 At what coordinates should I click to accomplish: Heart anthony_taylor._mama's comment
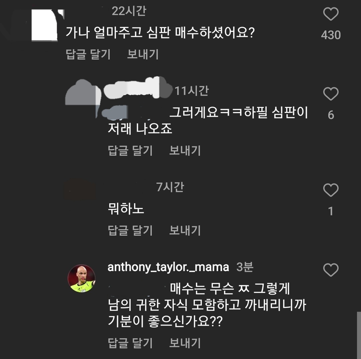331,270
